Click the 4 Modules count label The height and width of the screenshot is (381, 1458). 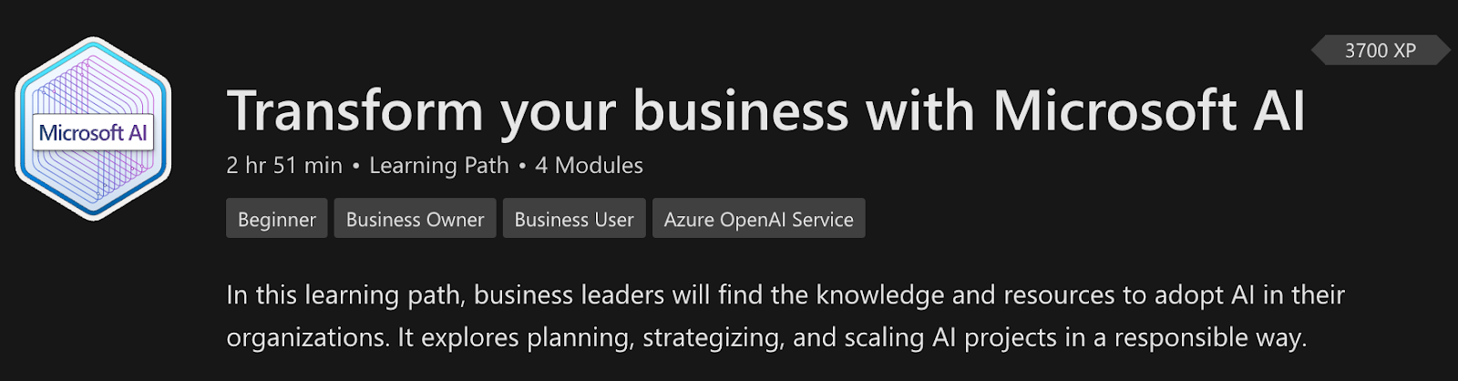(x=589, y=166)
